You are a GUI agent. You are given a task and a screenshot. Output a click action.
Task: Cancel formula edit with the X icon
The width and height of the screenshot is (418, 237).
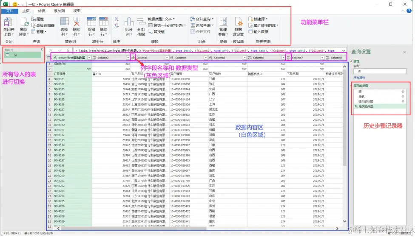(x=51, y=50)
